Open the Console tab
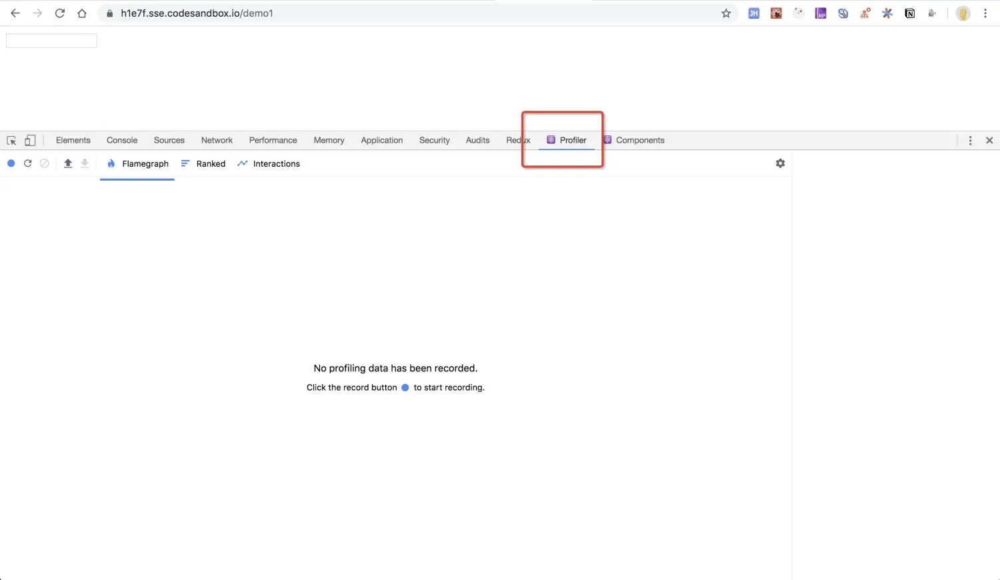The image size is (1000, 580). [122, 141]
